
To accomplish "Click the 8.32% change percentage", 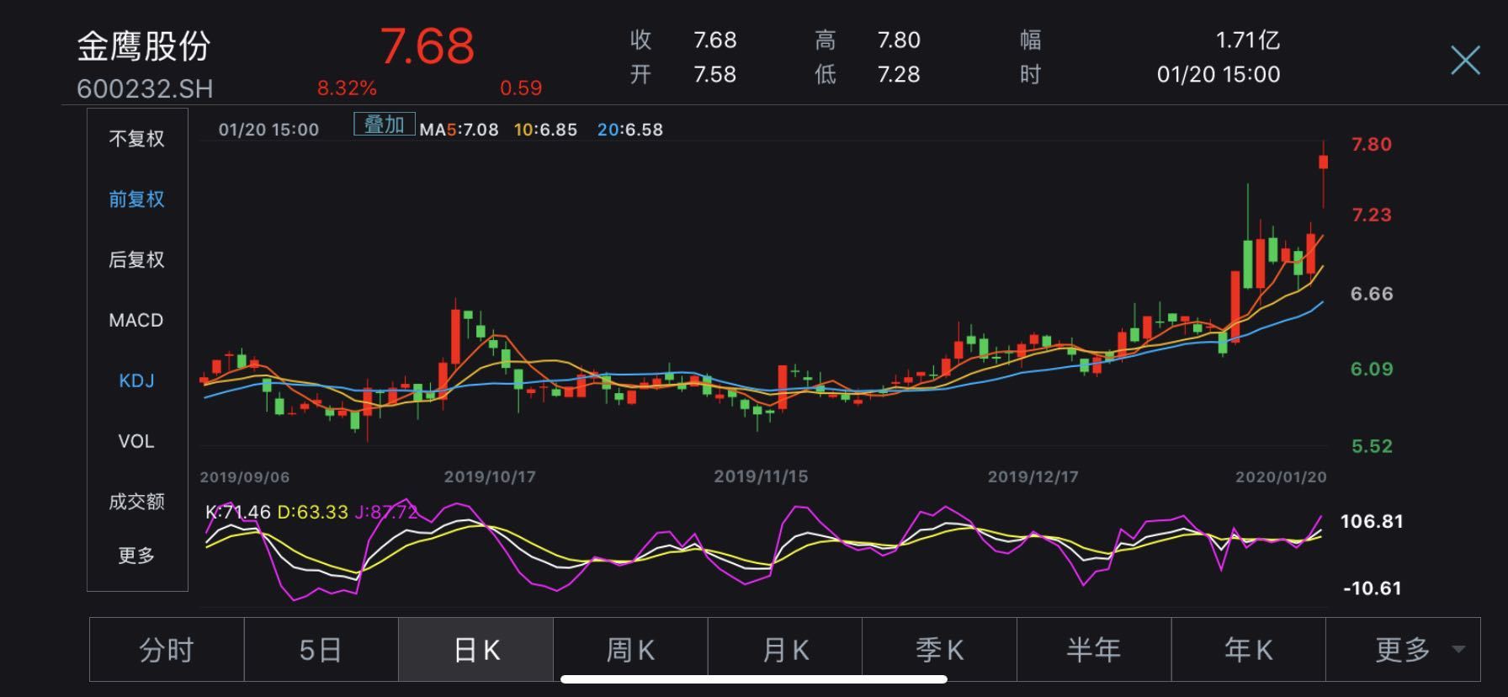I will 347,88.
